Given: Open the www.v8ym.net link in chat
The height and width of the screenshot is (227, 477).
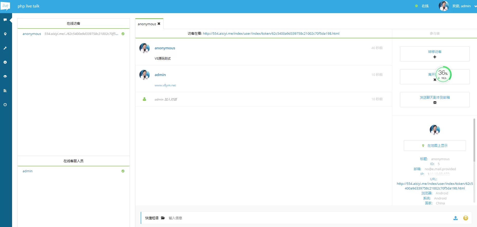Looking at the screenshot, I should pyautogui.click(x=165, y=85).
